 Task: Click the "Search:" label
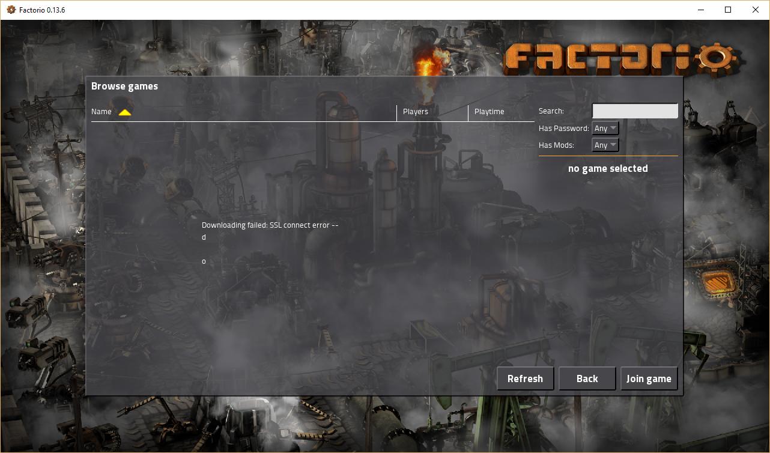coord(551,111)
